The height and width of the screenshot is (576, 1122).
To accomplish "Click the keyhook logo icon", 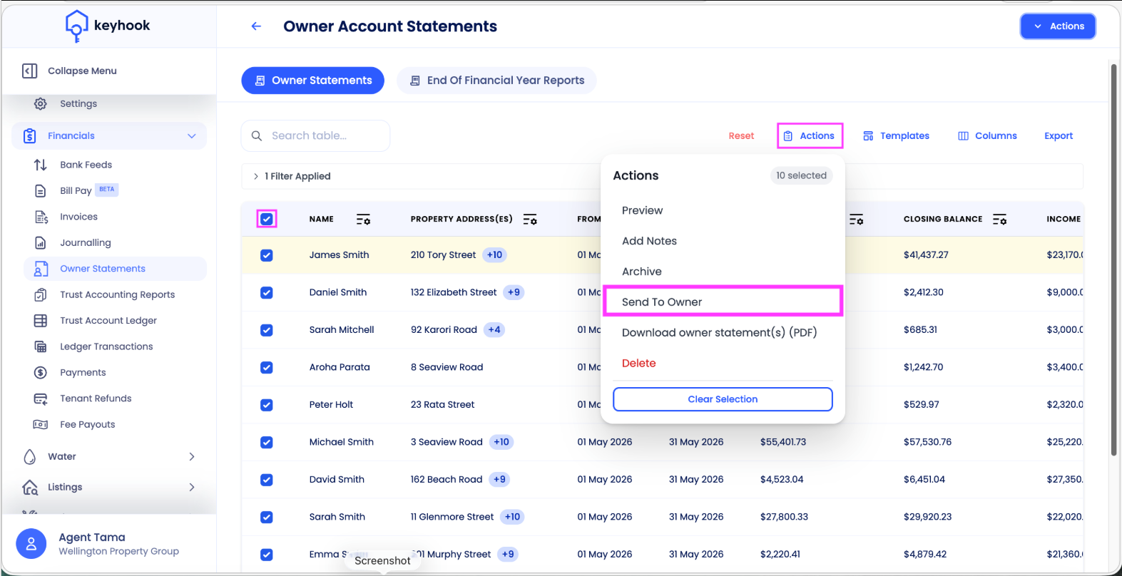I will [76, 26].
